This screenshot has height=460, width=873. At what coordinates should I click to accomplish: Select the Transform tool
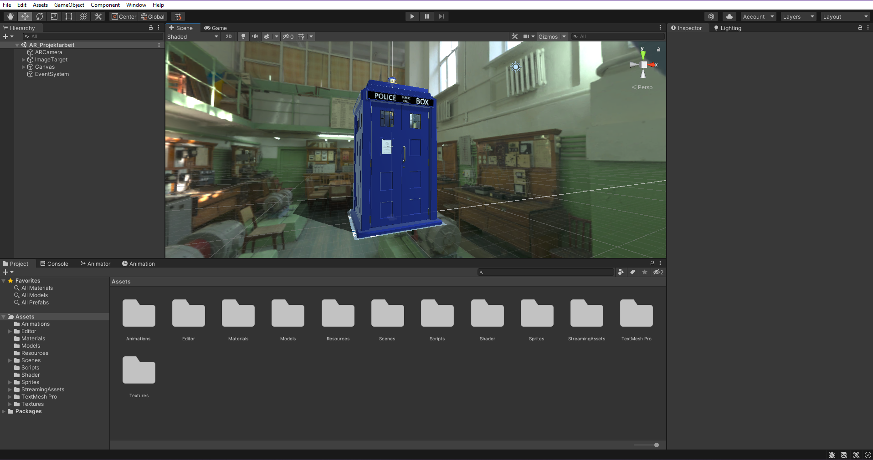[83, 16]
